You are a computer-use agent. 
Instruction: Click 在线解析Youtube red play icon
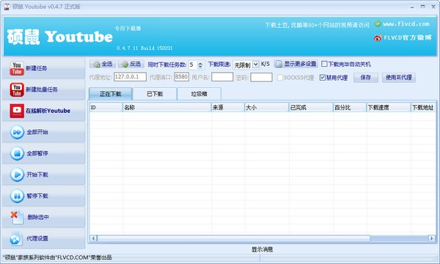tap(17, 111)
